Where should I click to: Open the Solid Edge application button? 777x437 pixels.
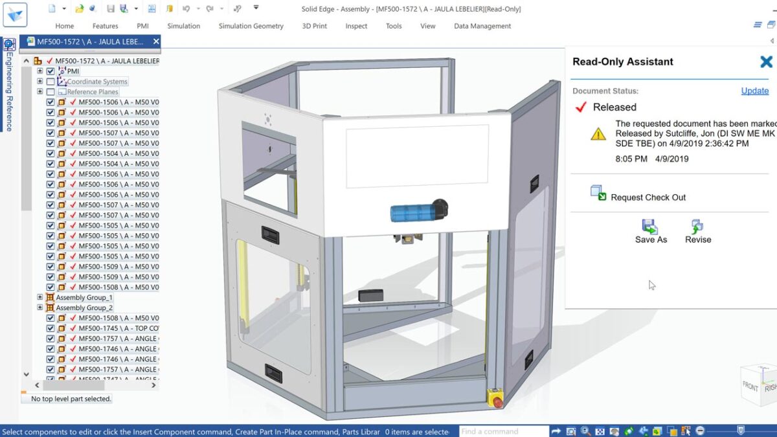click(x=15, y=14)
